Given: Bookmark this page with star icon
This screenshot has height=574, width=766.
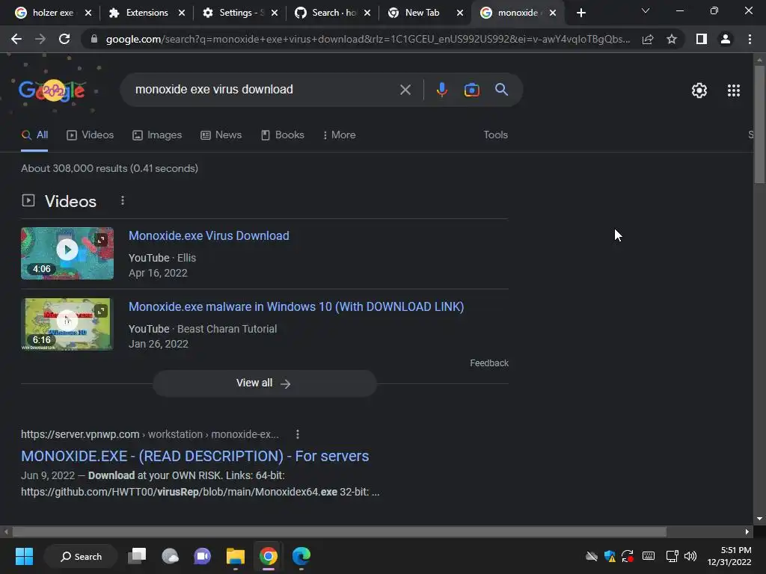Looking at the screenshot, I should pyautogui.click(x=672, y=39).
